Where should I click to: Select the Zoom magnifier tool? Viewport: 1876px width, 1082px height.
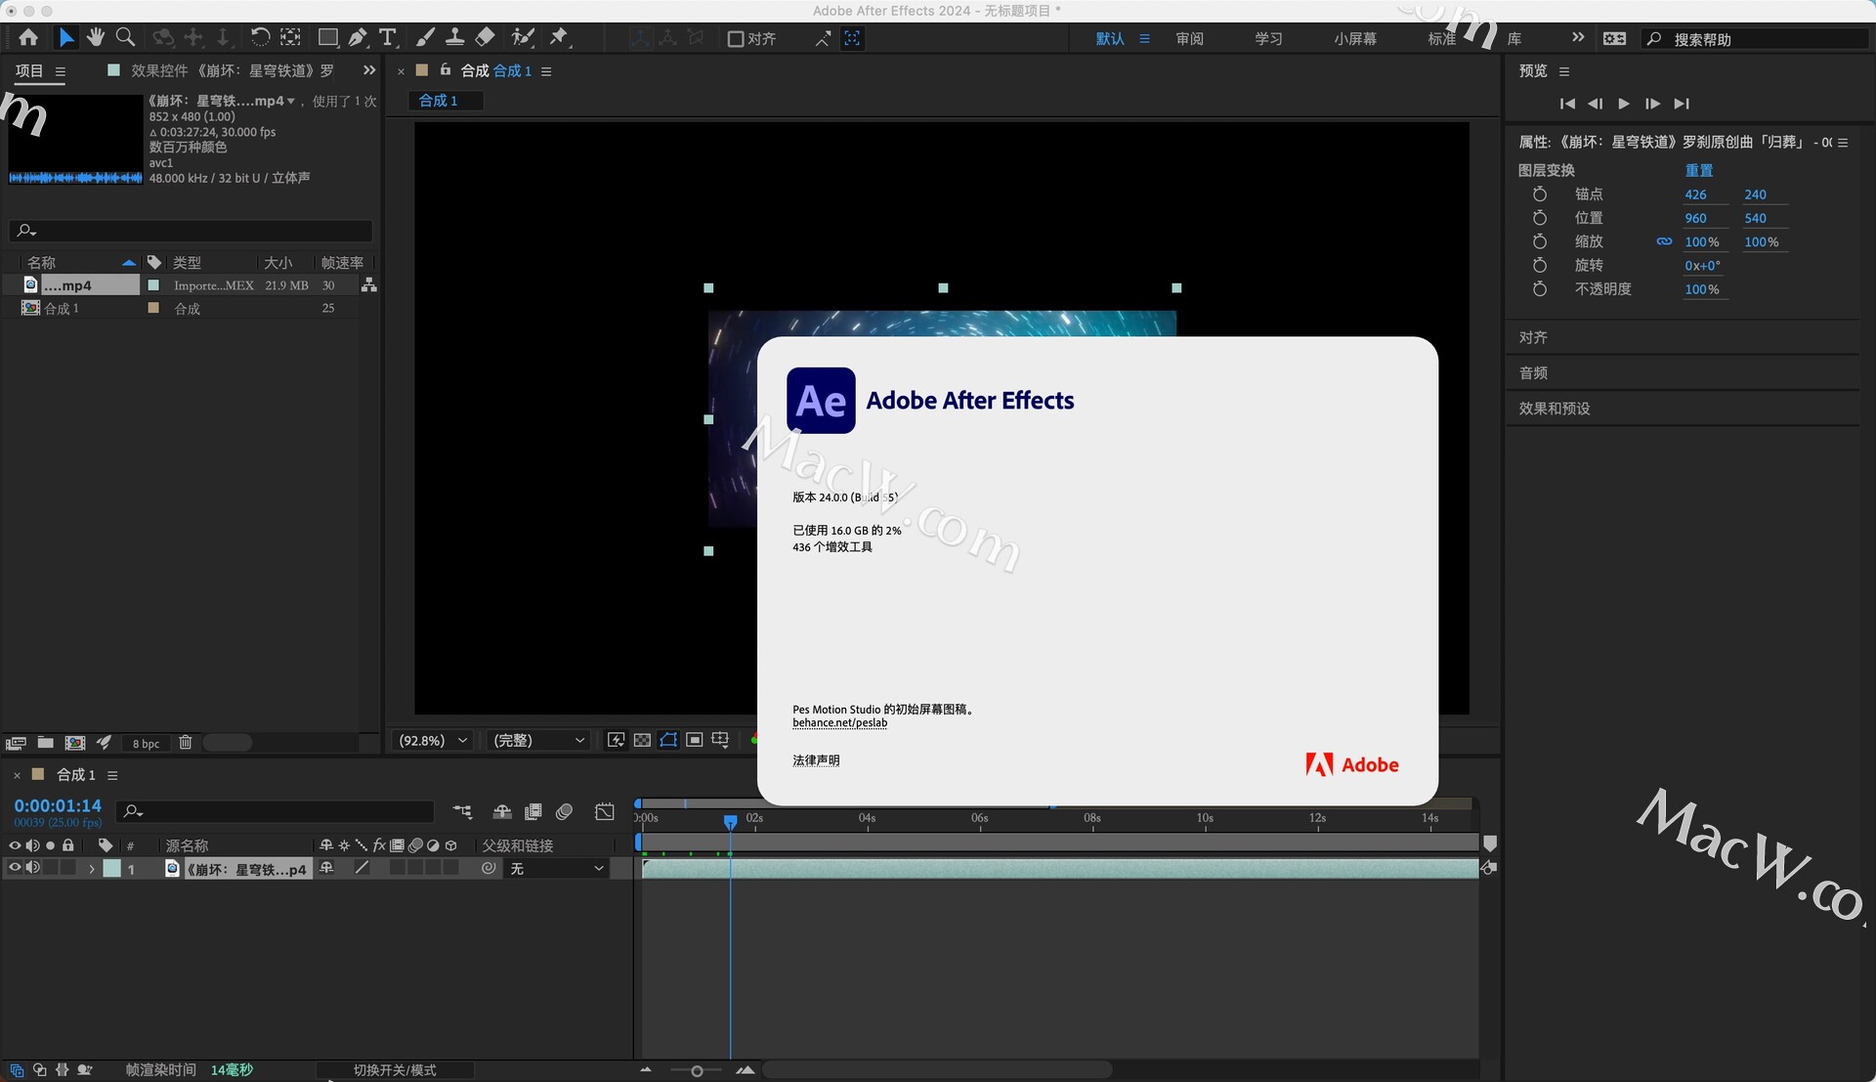click(125, 38)
